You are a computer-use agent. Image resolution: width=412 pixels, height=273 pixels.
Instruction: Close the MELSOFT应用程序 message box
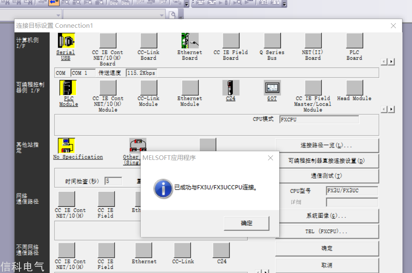point(271,158)
